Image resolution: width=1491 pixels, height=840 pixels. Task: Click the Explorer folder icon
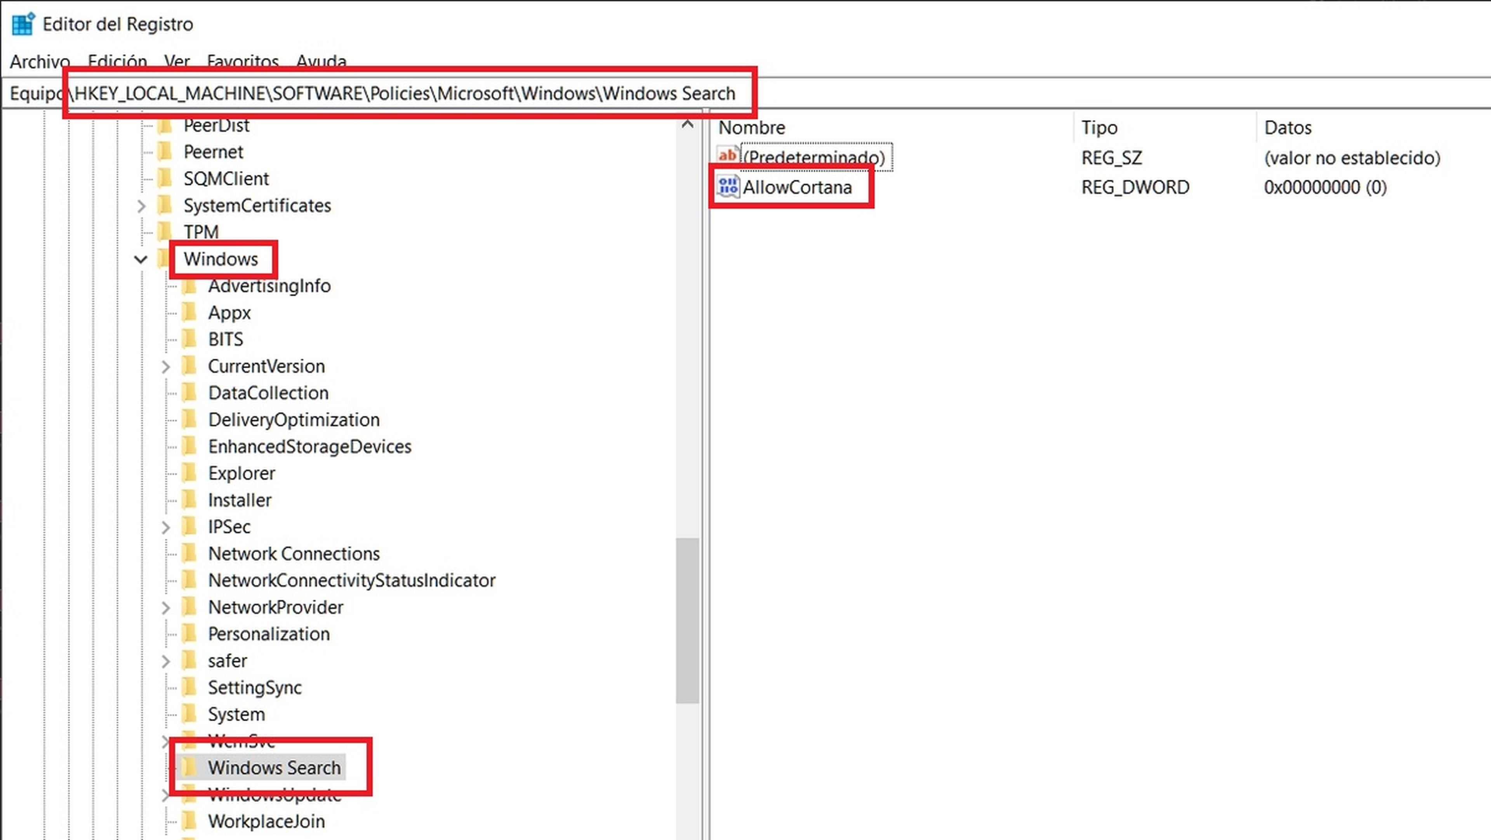pyautogui.click(x=189, y=473)
